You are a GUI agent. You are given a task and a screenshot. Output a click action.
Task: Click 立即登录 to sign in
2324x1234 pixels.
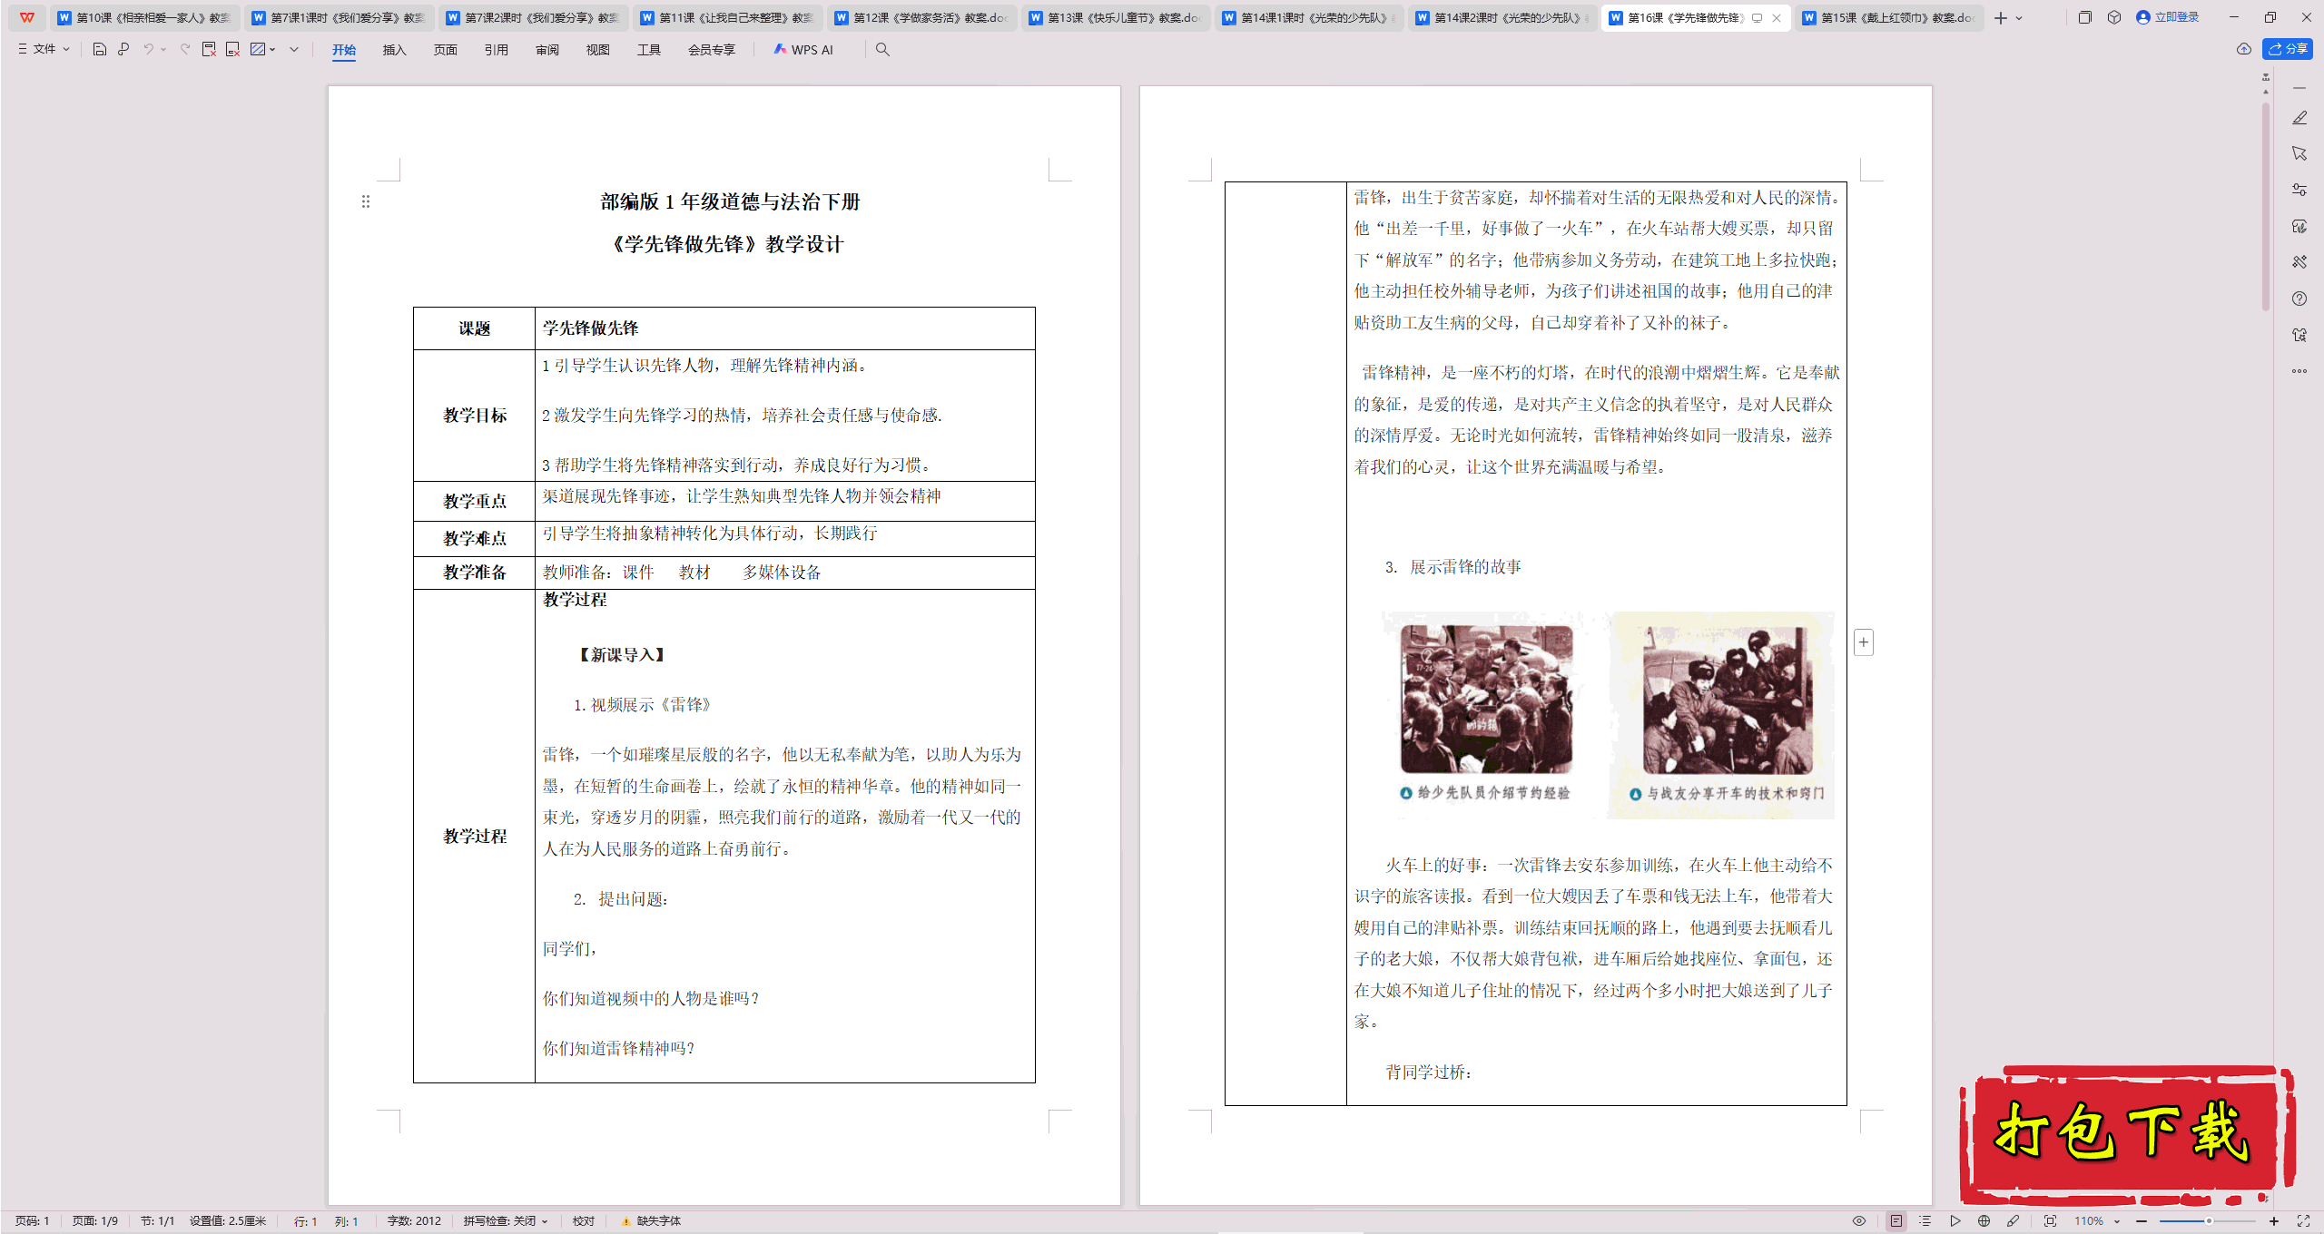click(2168, 17)
